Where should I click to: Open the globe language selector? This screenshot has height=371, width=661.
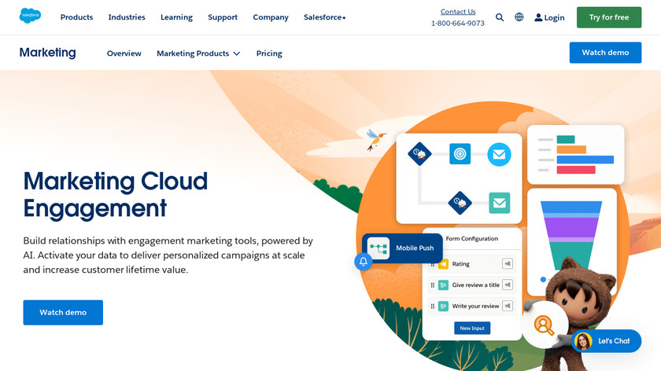519,17
